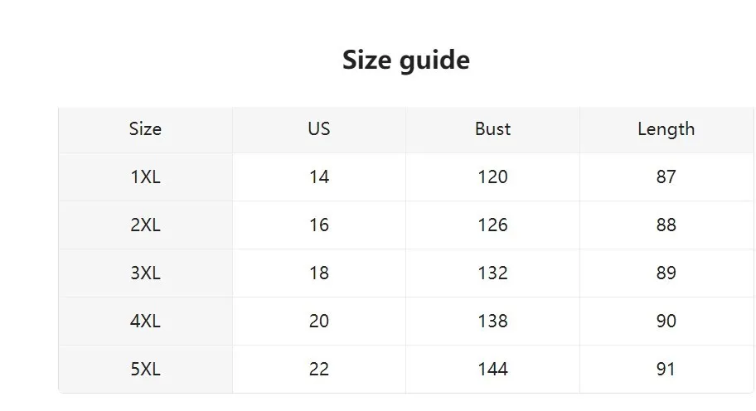Click US size 14 cell
Image resolution: width=756 pixels, height=411 pixels.
[319, 177]
